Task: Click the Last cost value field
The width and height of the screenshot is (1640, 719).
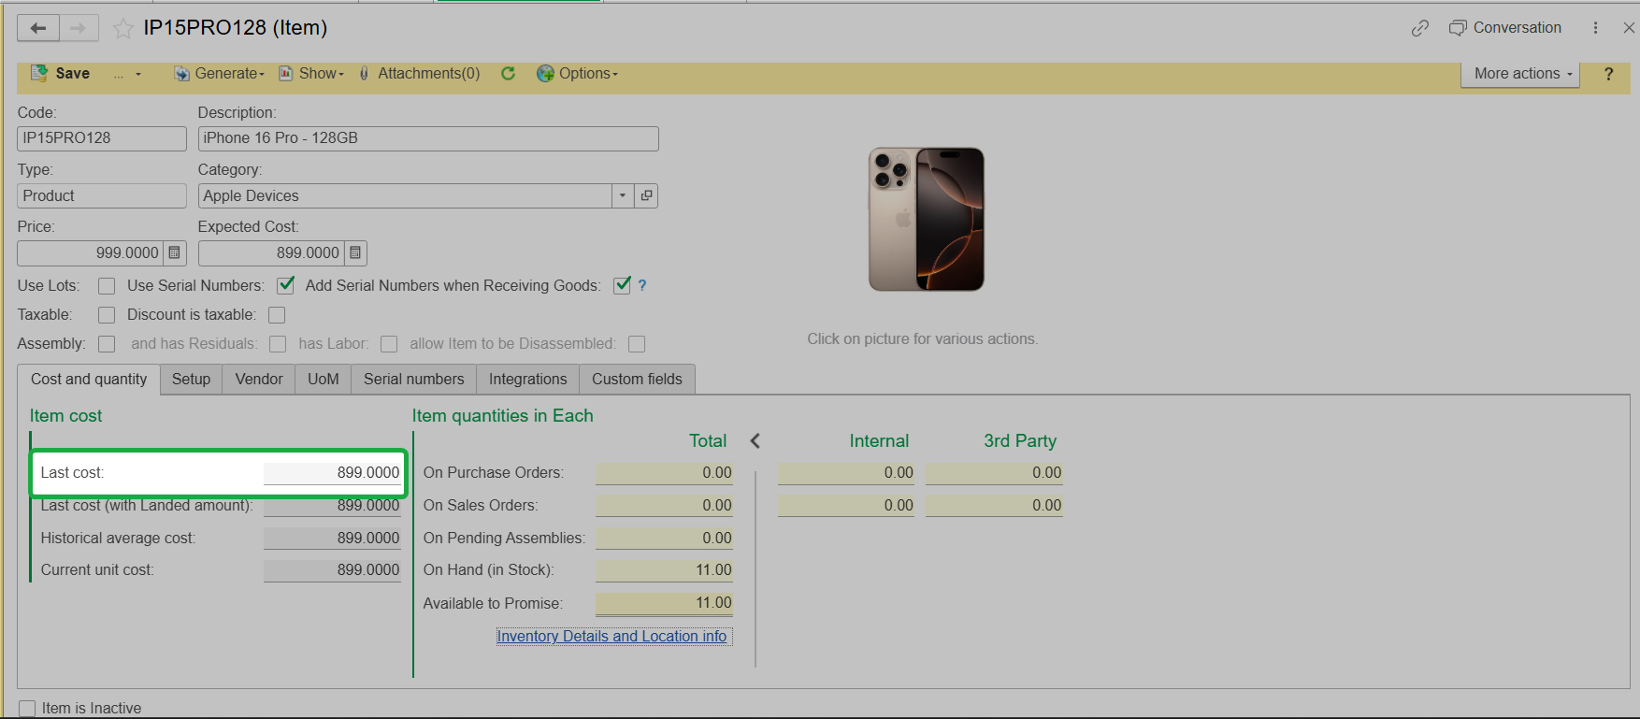Action: click(x=332, y=473)
